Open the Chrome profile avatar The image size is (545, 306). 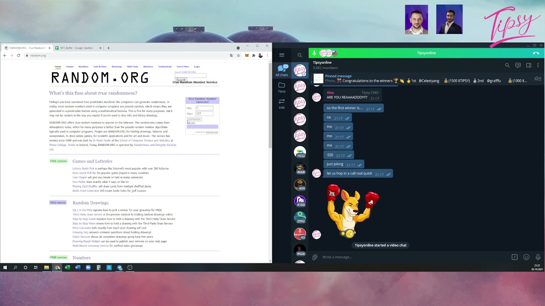click(x=260, y=55)
